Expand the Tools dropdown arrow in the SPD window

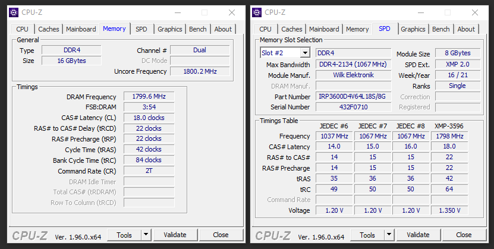pos(389,235)
